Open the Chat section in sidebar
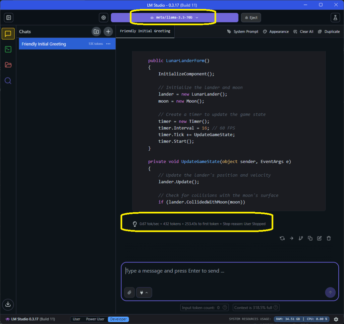 click(x=8, y=34)
